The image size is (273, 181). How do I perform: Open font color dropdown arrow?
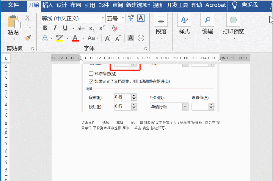(x=83, y=38)
